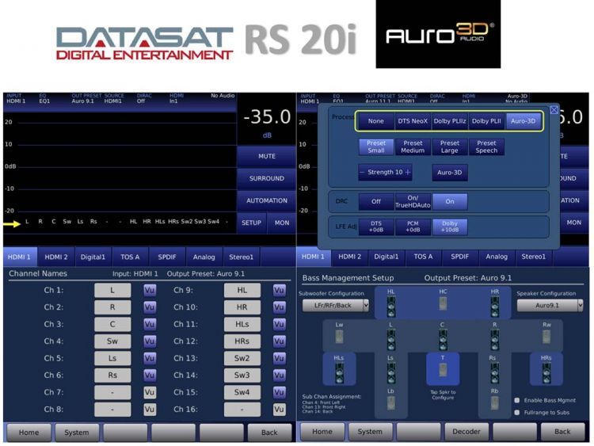Choose Preset Large

coord(450,147)
